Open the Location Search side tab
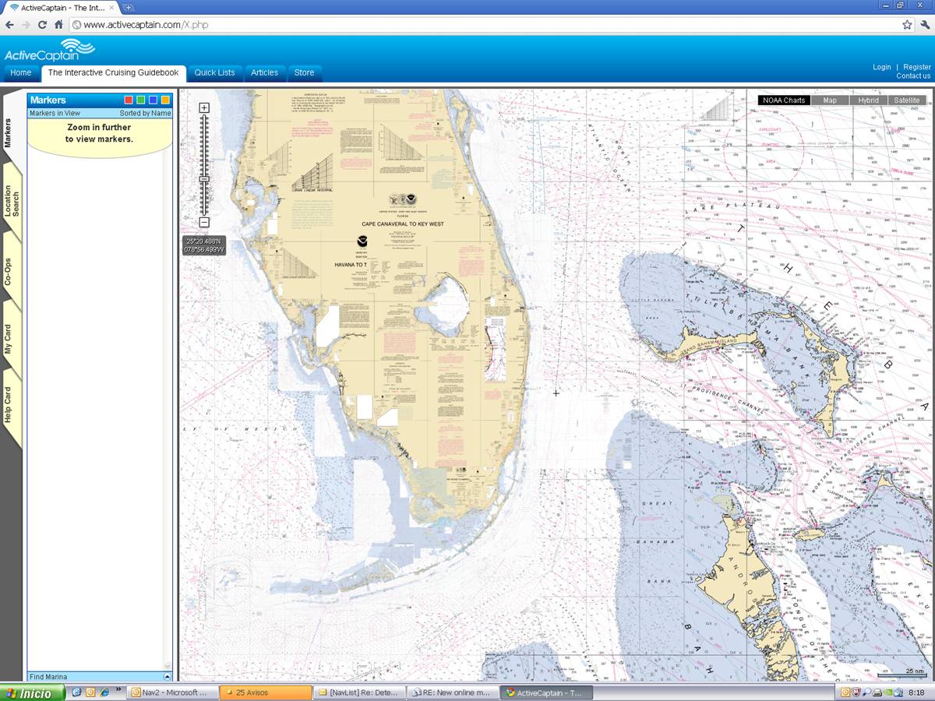 point(12,201)
